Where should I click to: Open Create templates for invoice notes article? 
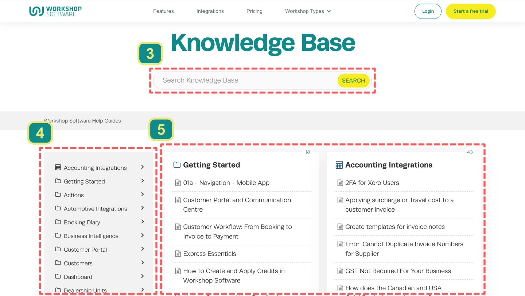tap(395, 227)
